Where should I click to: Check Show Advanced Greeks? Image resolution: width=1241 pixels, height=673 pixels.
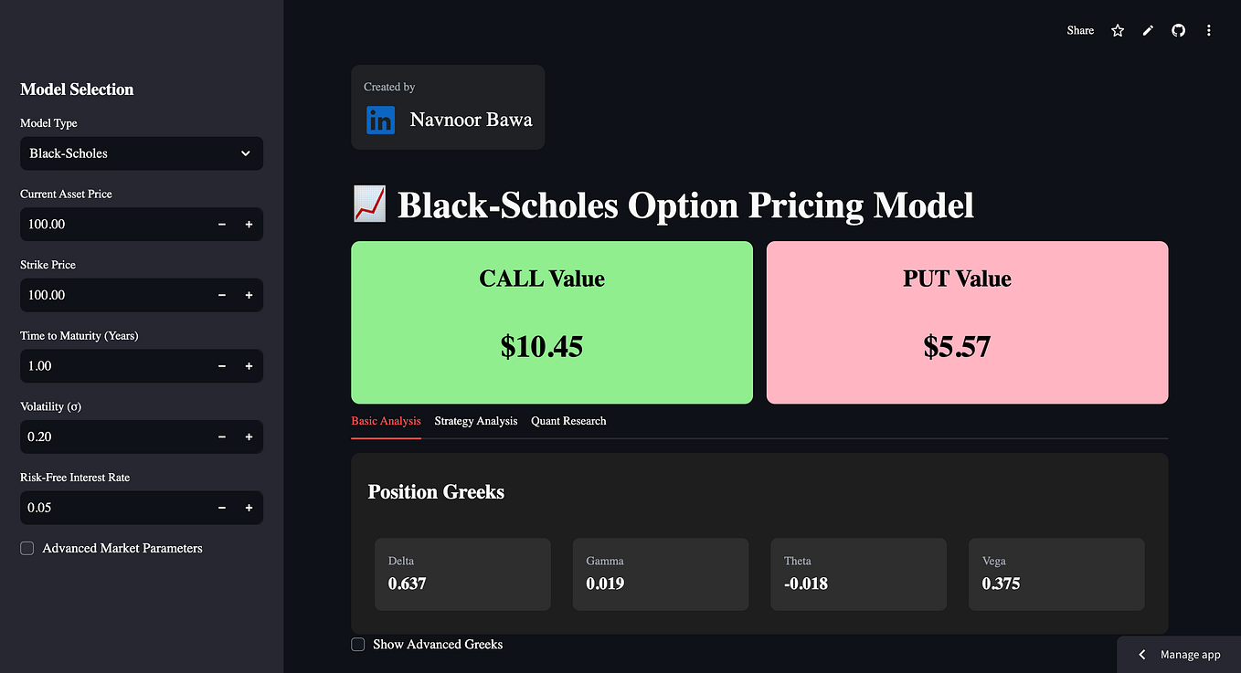pyautogui.click(x=358, y=645)
